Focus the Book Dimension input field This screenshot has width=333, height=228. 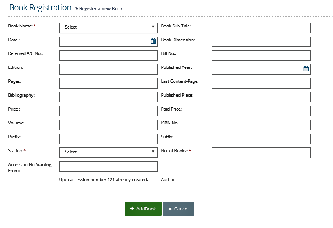click(261, 42)
